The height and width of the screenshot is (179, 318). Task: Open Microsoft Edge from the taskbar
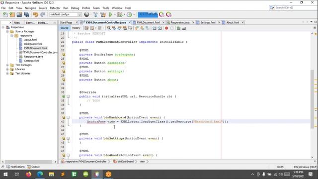tap(40, 174)
